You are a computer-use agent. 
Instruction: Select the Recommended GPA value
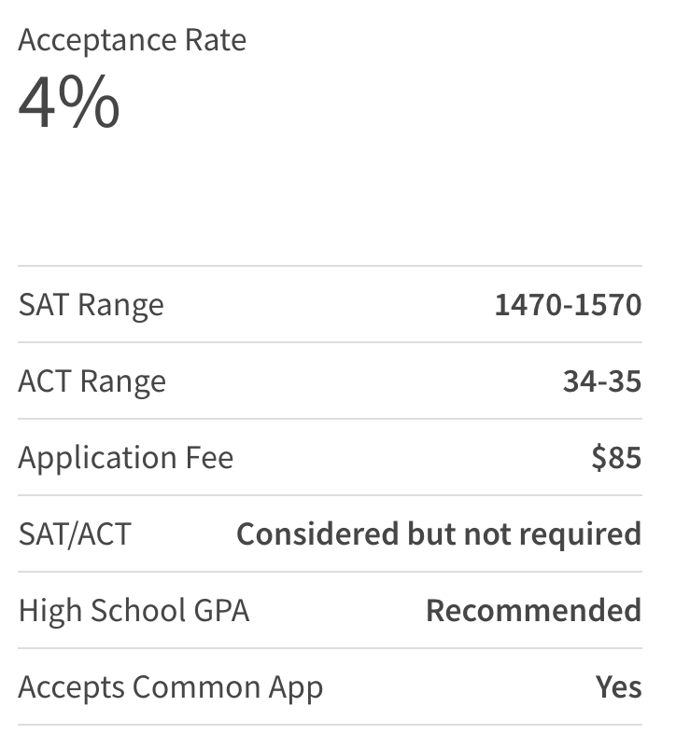click(533, 611)
